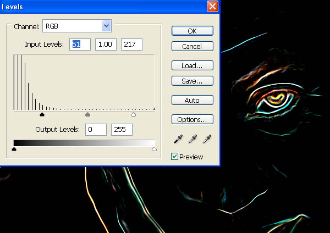330x233 pixels.
Task: Toggle the Preview checkbox
Action: coord(174,157)
